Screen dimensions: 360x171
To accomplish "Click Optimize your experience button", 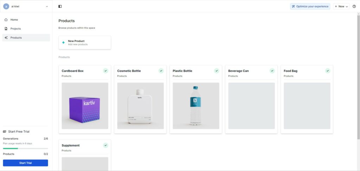I will 310,6.
